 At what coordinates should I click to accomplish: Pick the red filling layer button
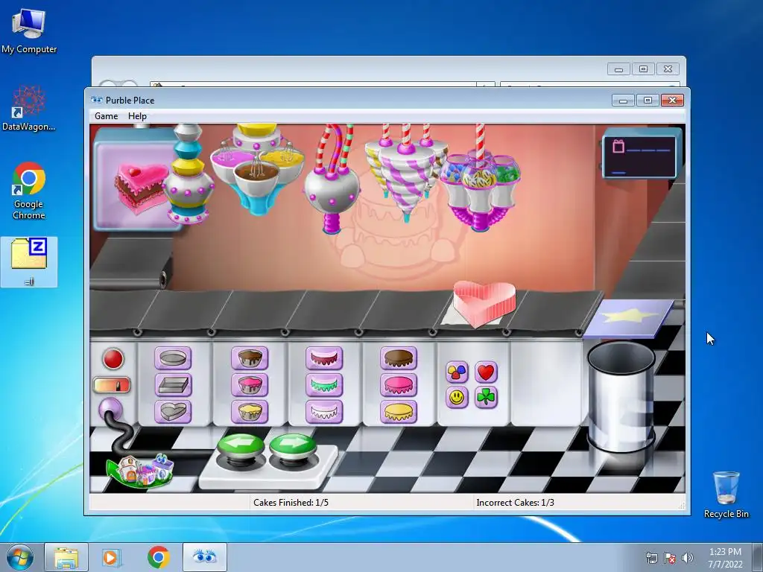pyautogui.click(x=324, y=358)
